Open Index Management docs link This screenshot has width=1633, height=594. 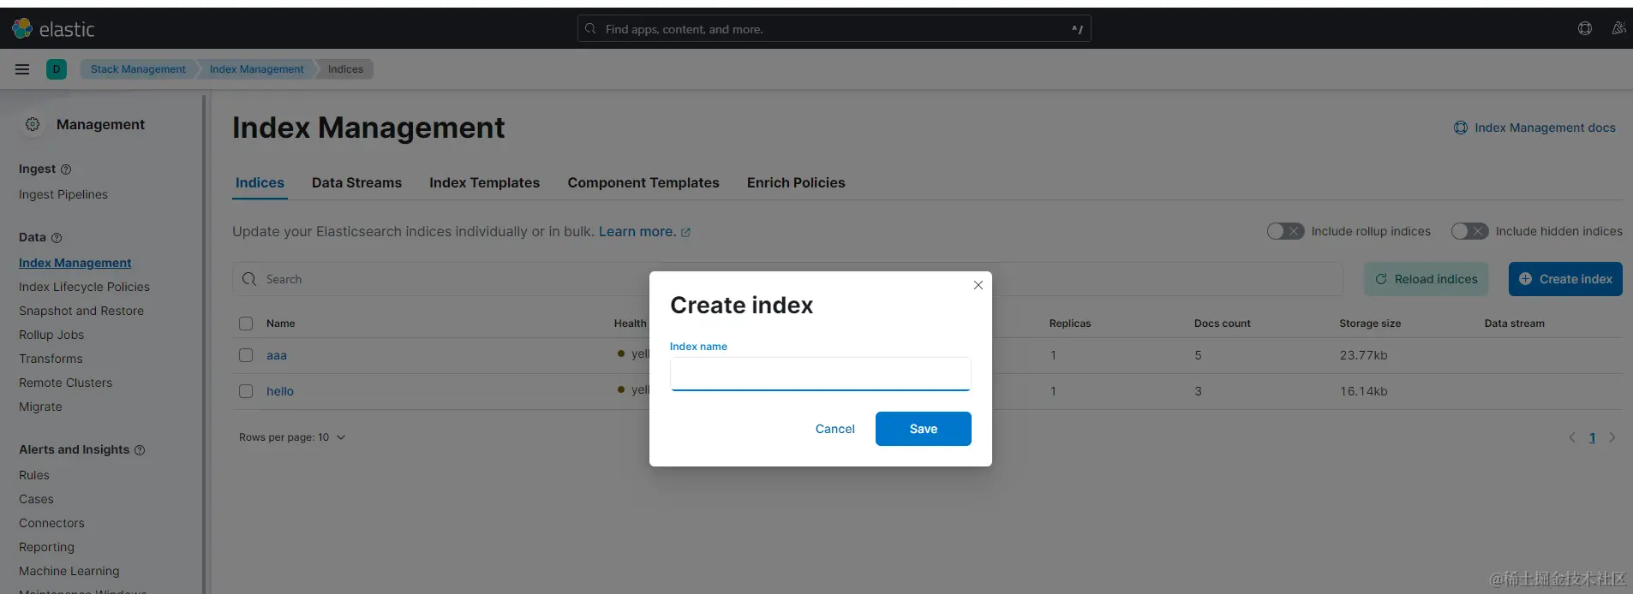coord(1534,128)
